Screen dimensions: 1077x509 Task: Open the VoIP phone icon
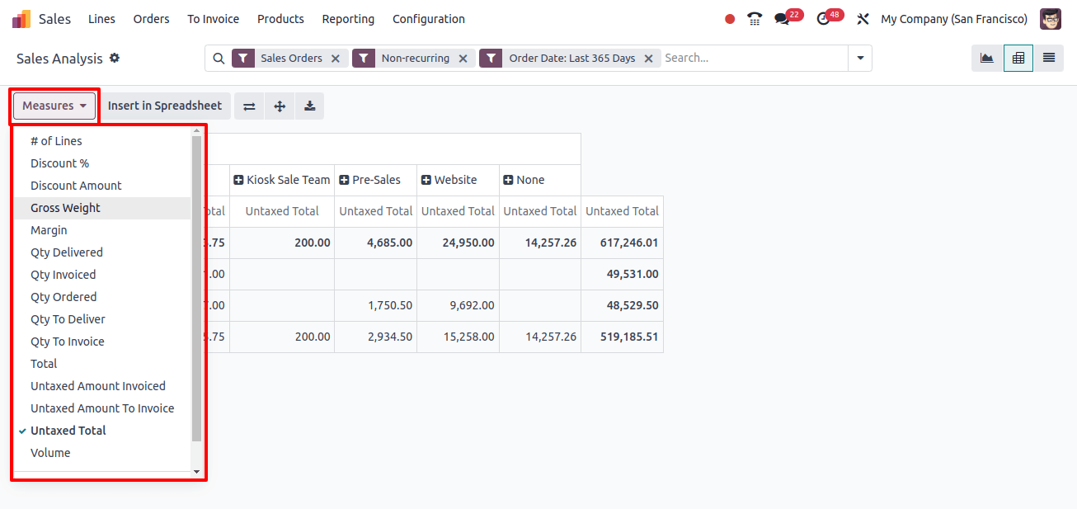tap(755, 19)
